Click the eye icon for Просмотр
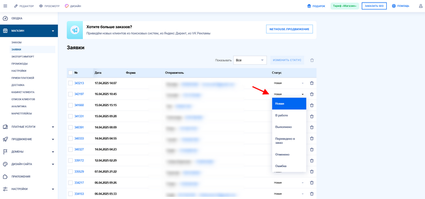The width and height of the screenshot is (425, 199). pyautogui.click(x=41, y=6)
